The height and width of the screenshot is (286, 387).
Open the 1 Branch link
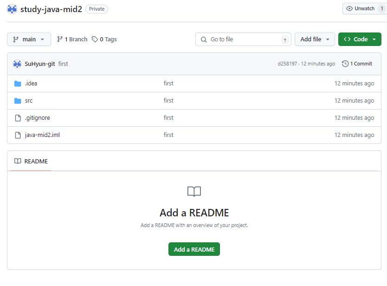click(72, 39)
